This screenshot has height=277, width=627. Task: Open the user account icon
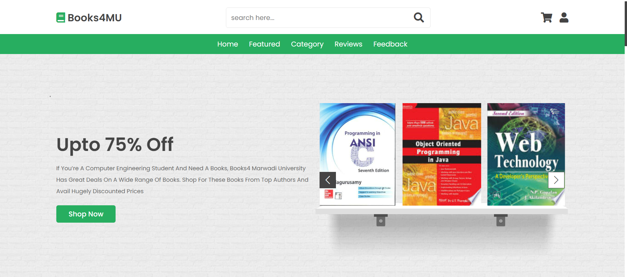coord(564,17)
